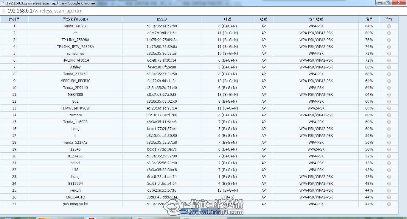The image size is (407, 219).
Task: Click the sequence number 27 cell
Action: point(14,204)
